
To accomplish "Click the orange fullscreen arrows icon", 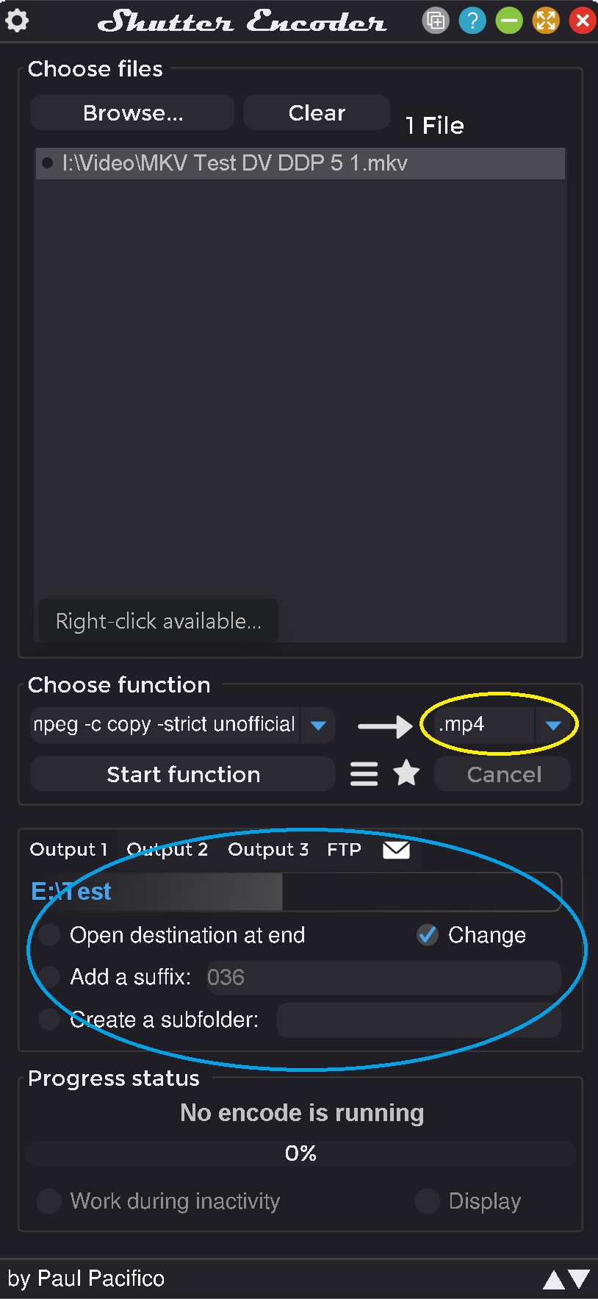I will pos(546,21).
